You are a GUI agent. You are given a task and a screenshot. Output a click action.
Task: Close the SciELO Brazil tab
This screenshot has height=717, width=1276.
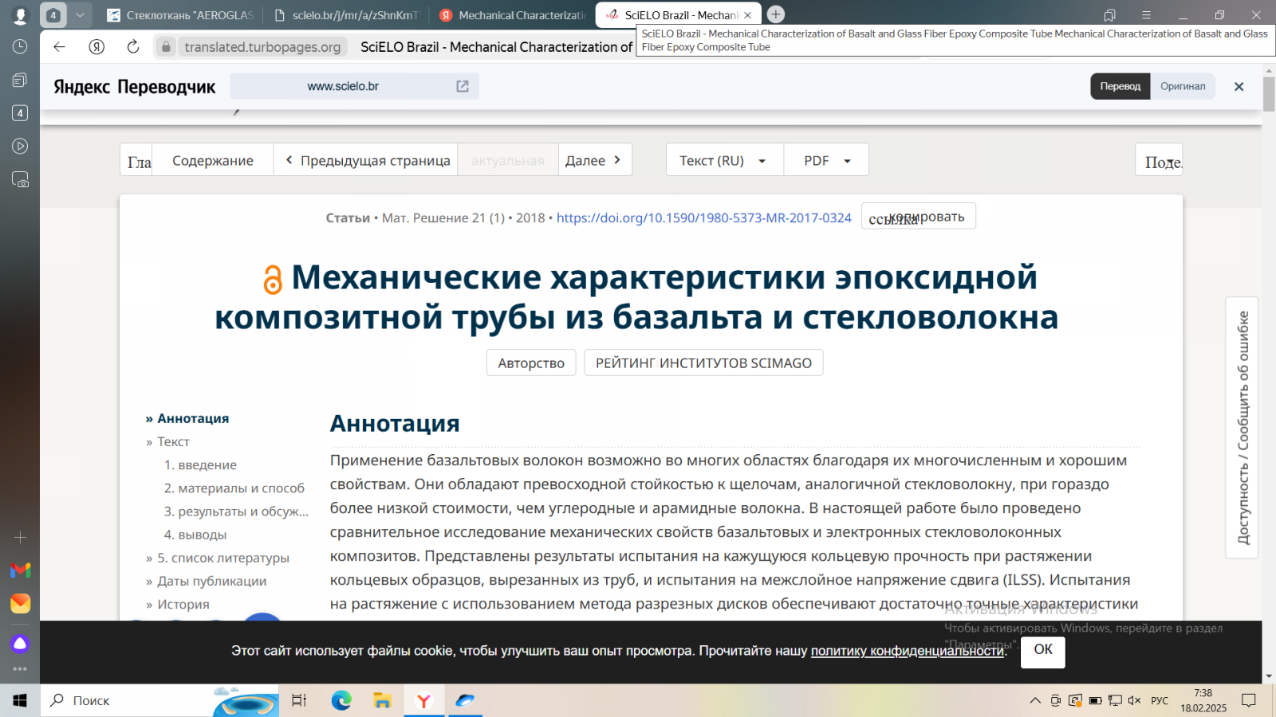[747, 15]
